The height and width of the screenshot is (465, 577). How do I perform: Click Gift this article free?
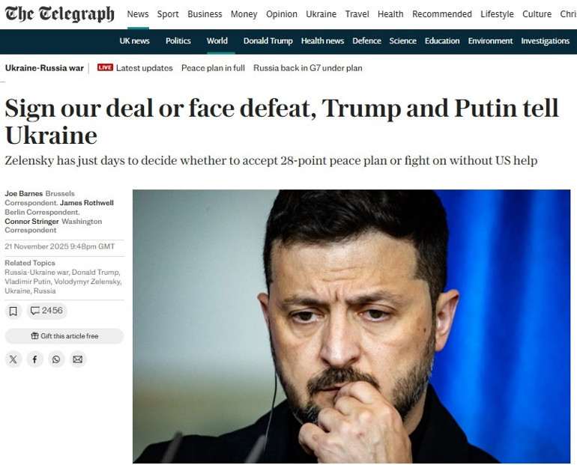[x=64, y=336]
